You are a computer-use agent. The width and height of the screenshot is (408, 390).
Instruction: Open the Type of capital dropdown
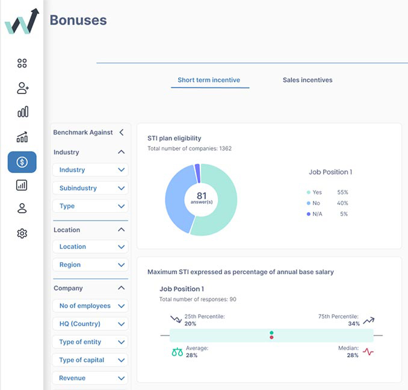90,360
